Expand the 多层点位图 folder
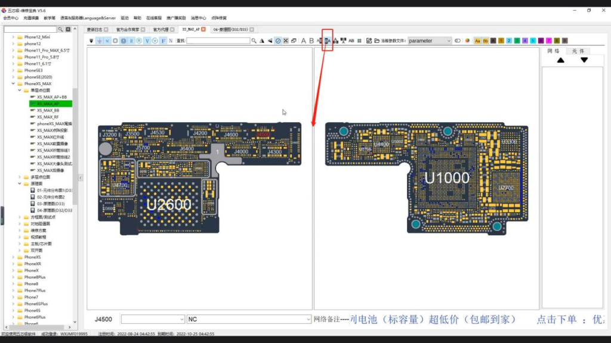611x343 pixels. [20, 177]
